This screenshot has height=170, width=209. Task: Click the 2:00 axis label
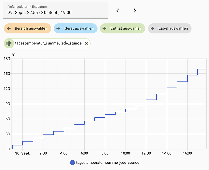[43, 153]
